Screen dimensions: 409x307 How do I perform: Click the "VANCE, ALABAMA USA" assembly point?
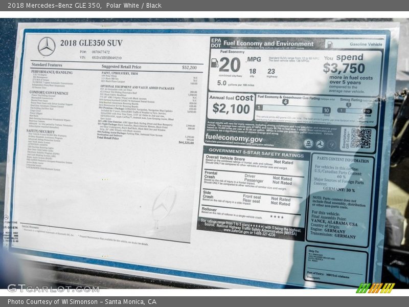[x=334, y=222]
